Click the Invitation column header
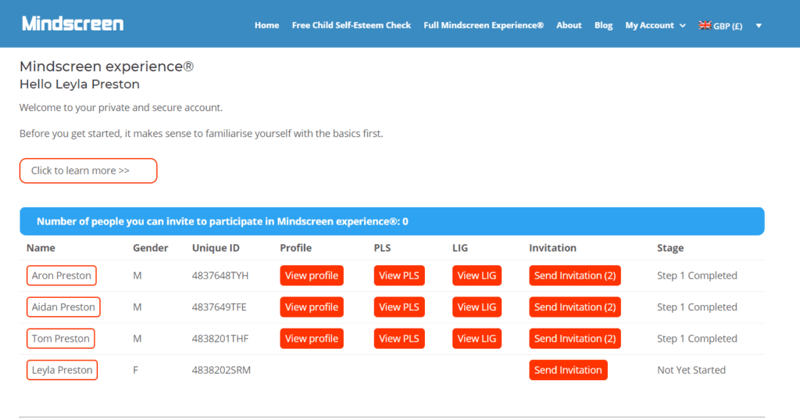 (552, 248)
